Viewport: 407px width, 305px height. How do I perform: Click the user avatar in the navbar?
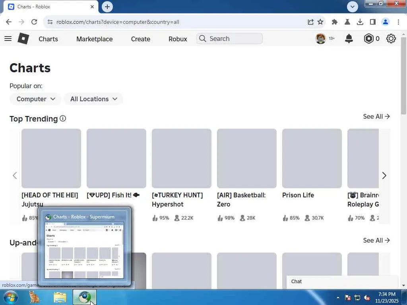point(321,39)
